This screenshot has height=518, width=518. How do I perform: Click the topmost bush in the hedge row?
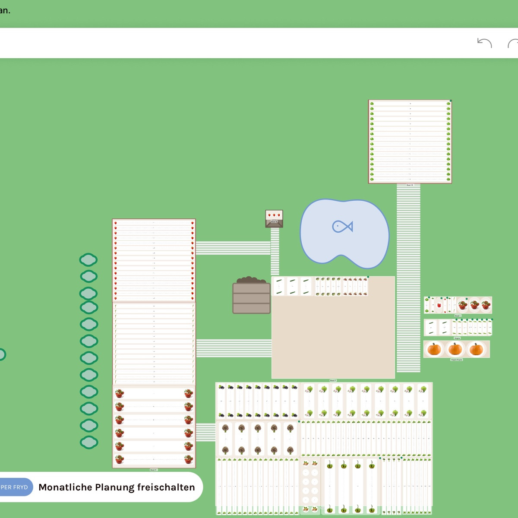pos(88,260)
